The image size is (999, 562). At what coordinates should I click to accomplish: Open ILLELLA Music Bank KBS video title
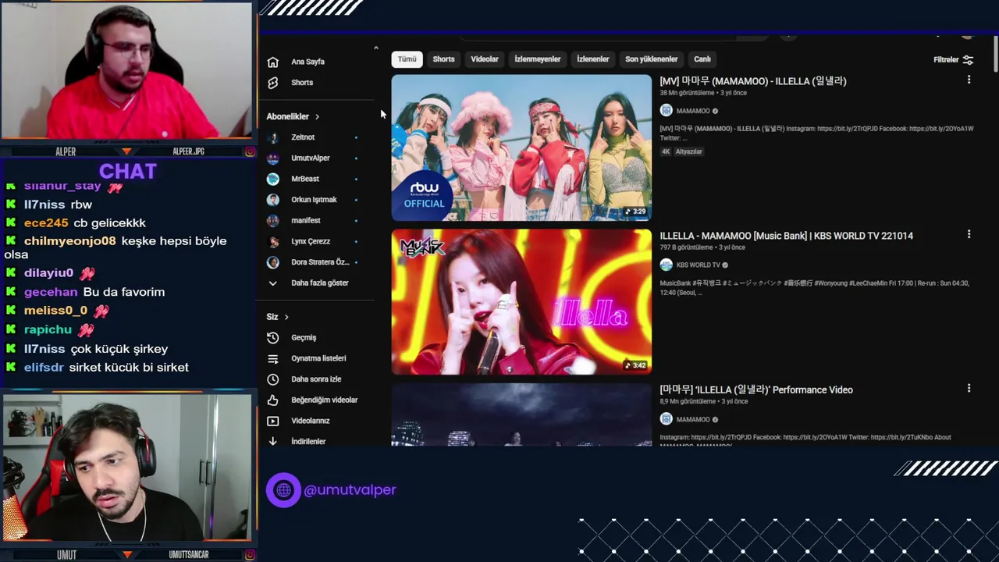point(786,236)
